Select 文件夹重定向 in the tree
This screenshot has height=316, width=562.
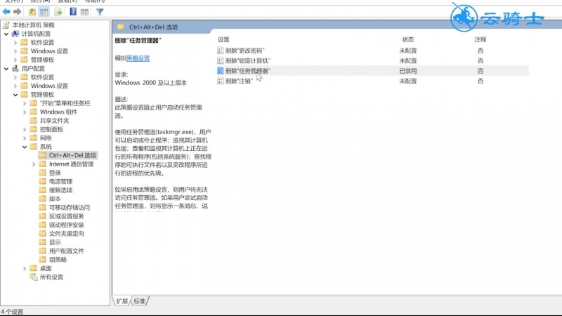pyautogui.click(x=66, y=234)
